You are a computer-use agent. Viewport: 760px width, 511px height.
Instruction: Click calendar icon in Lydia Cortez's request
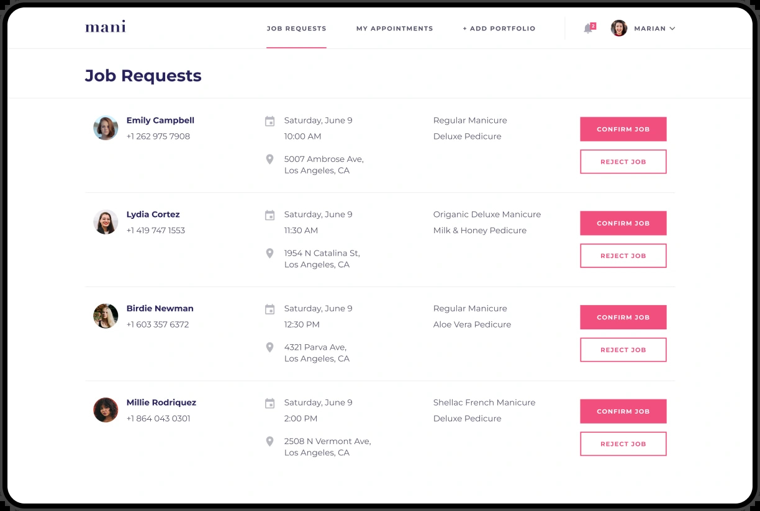(x=269, y=215)
